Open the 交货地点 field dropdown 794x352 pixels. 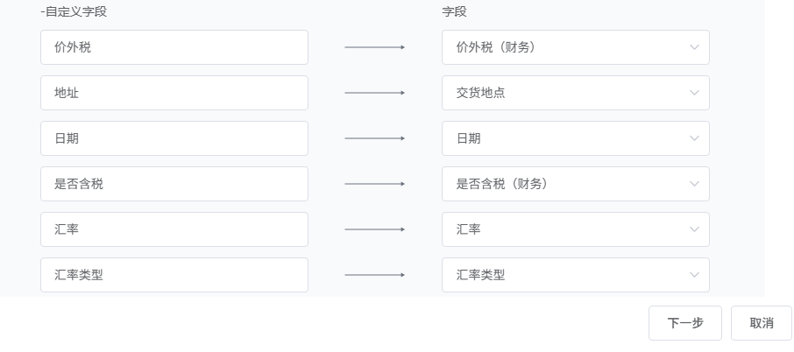point(565,93)
